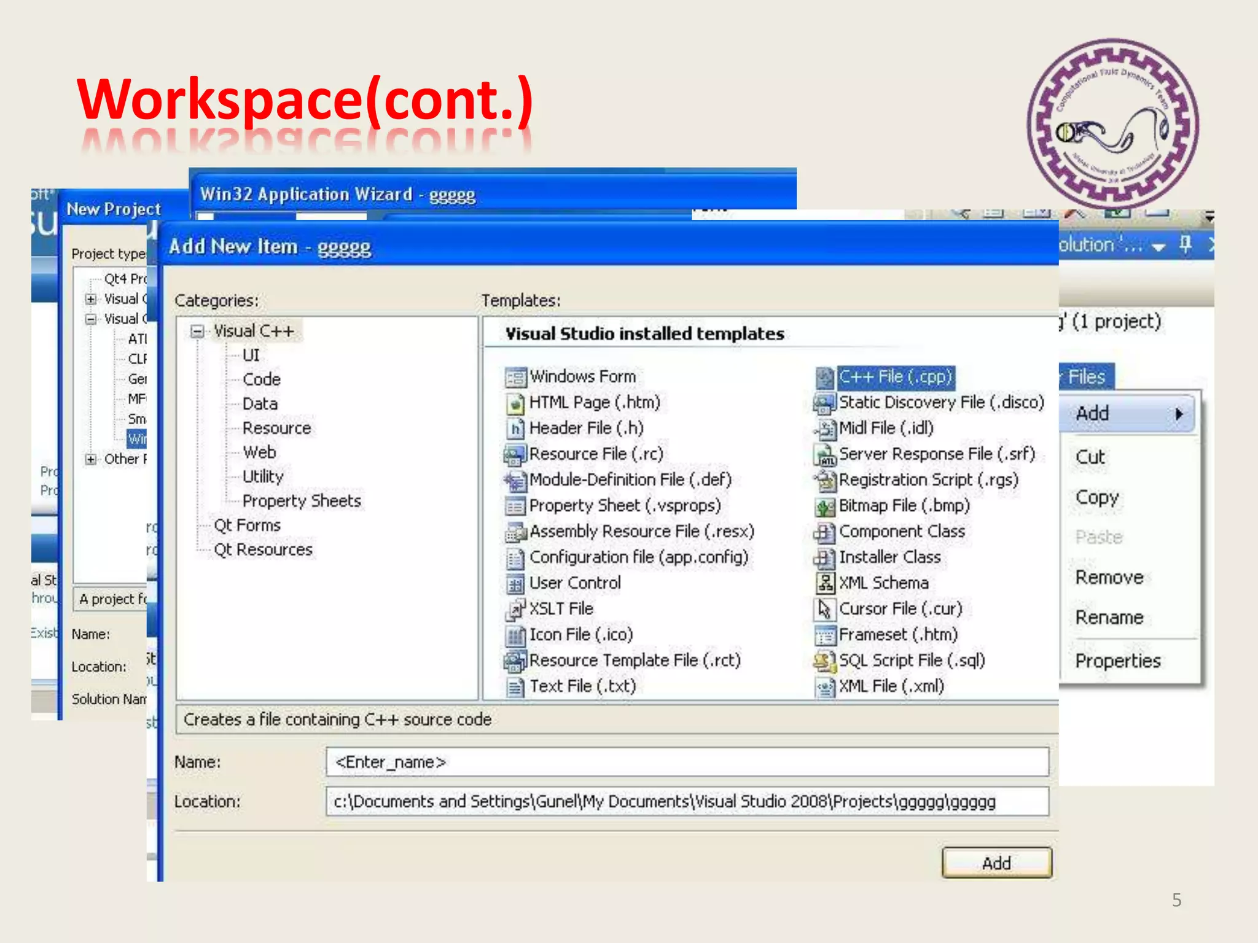Choose the SQL Script File icon
The image size is (1258, 943).
pyautogui.click(x=824, y=661)
